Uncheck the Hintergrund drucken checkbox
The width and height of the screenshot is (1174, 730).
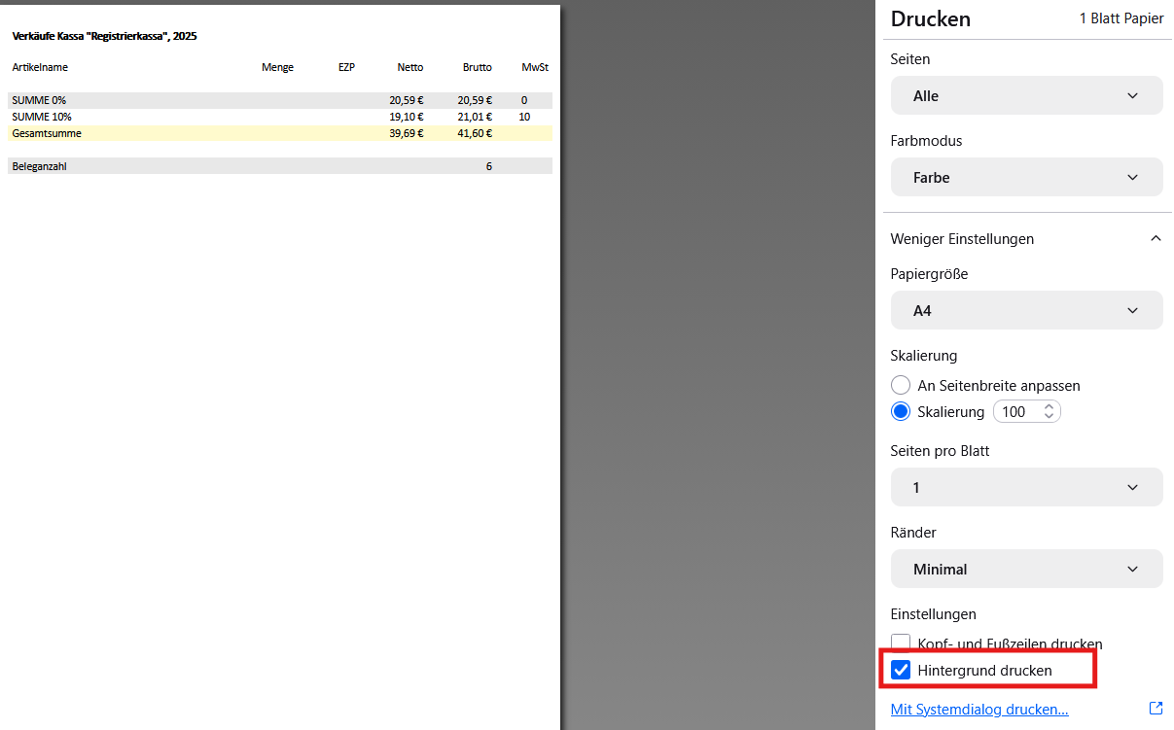tap(901, 671)
